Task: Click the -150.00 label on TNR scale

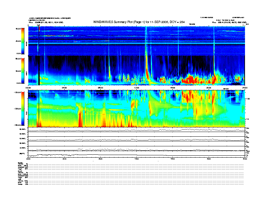Action: pos(17,125)
